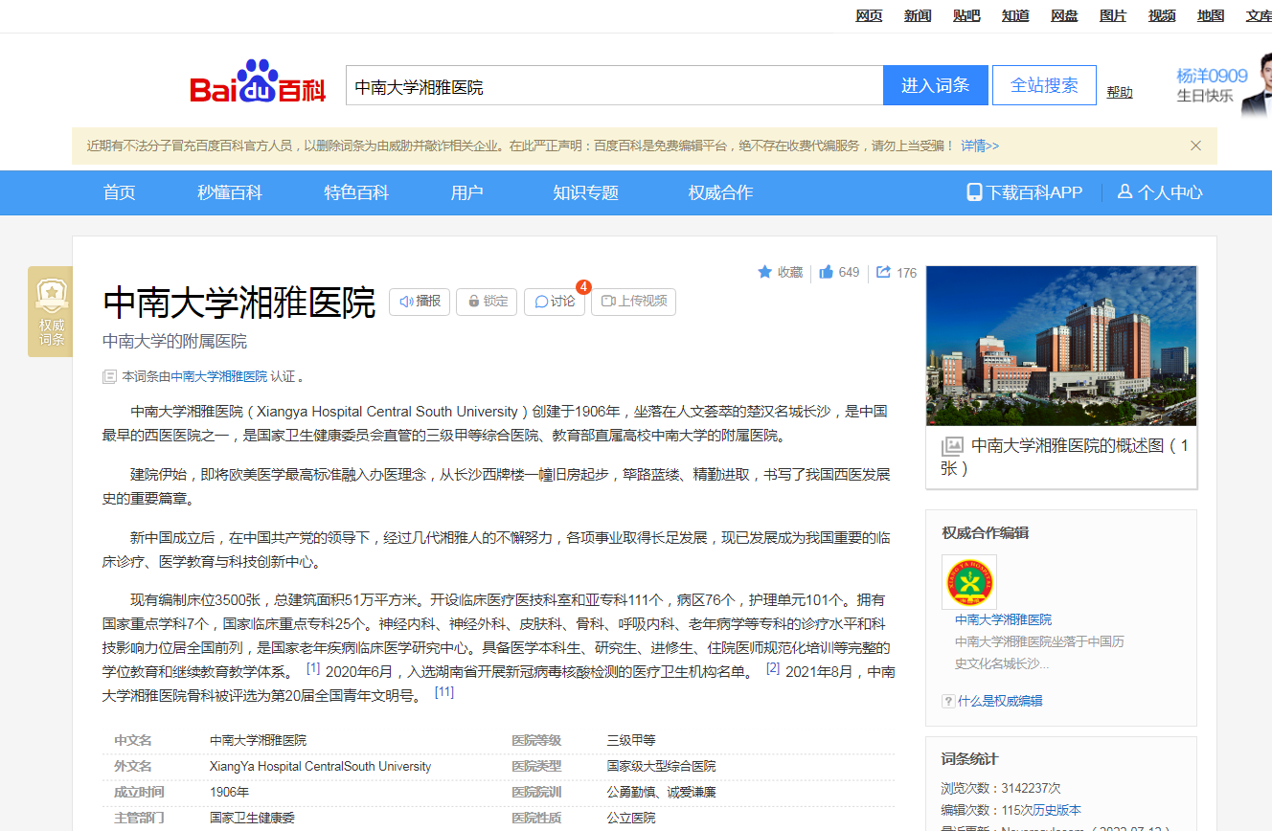Click the 三级甲等 hospital grade value
This screenshot has width=1272, height=831.
(631, 740)
